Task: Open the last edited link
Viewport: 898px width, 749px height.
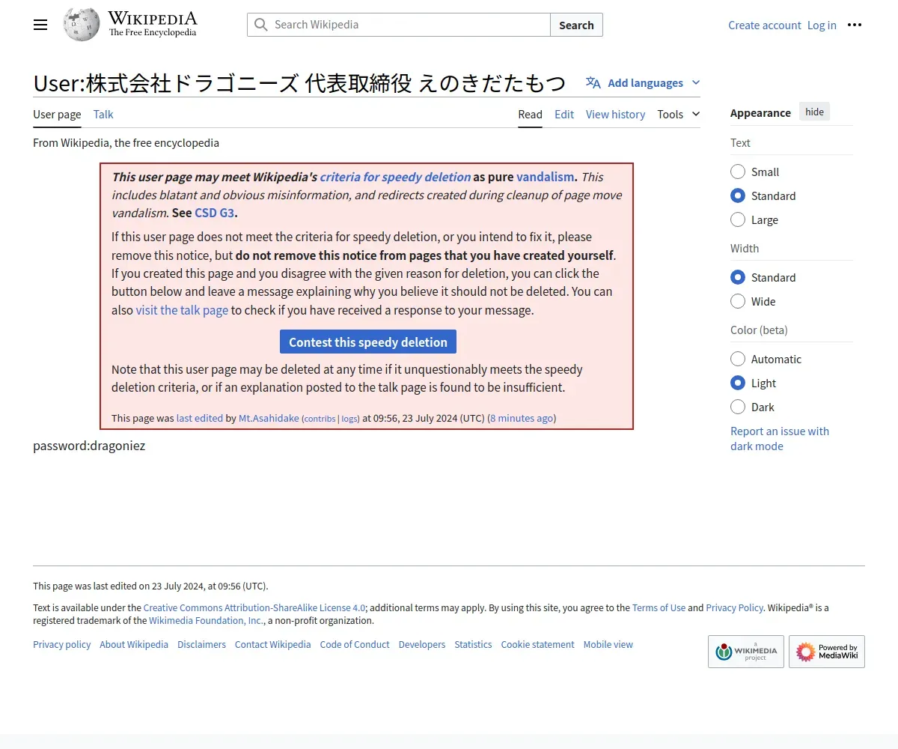Action: (x=200, y=418)
